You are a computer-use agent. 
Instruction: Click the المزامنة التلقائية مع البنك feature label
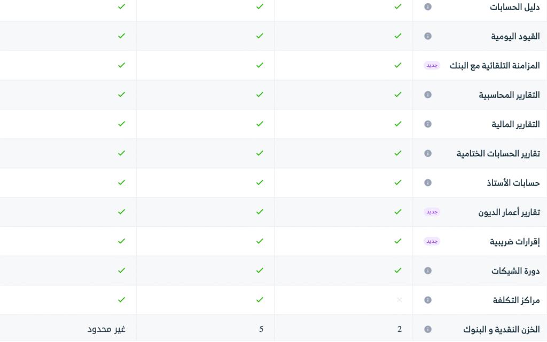pos(494,66)
